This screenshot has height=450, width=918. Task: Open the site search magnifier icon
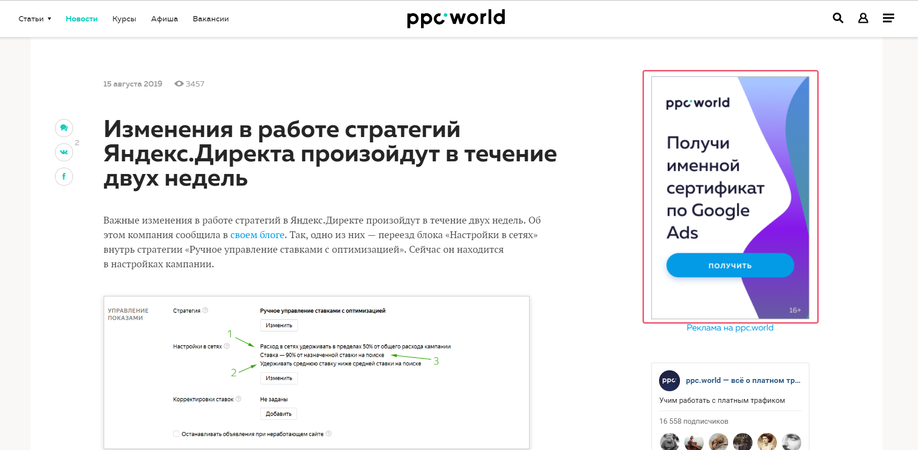838,18
